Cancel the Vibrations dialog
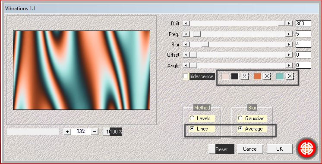 pyautogui.click(x=250, y=149)
